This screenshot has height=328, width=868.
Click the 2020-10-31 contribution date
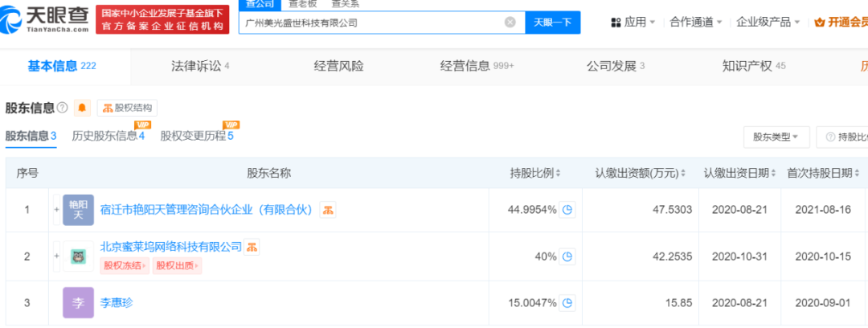[x=739, y=256]
